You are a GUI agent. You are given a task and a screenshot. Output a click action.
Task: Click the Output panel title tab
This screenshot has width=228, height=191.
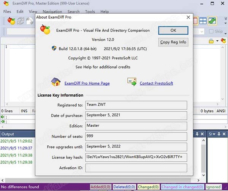[x=8, y=134]
